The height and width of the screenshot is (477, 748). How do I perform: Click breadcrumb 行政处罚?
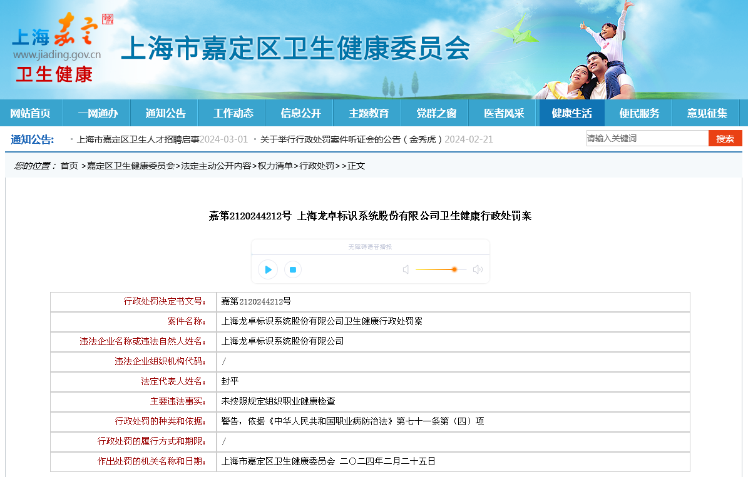[317, 166]
